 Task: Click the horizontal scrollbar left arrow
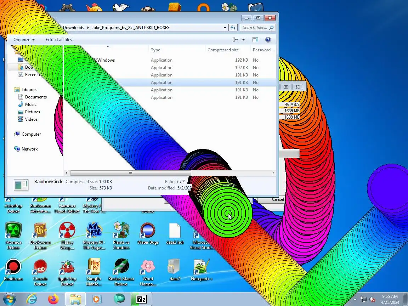point(67,173)
